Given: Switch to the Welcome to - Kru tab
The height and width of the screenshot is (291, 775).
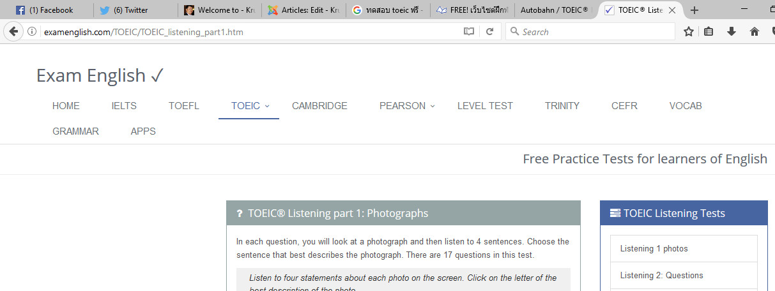Looking at the screenshot, I should 219,10.
